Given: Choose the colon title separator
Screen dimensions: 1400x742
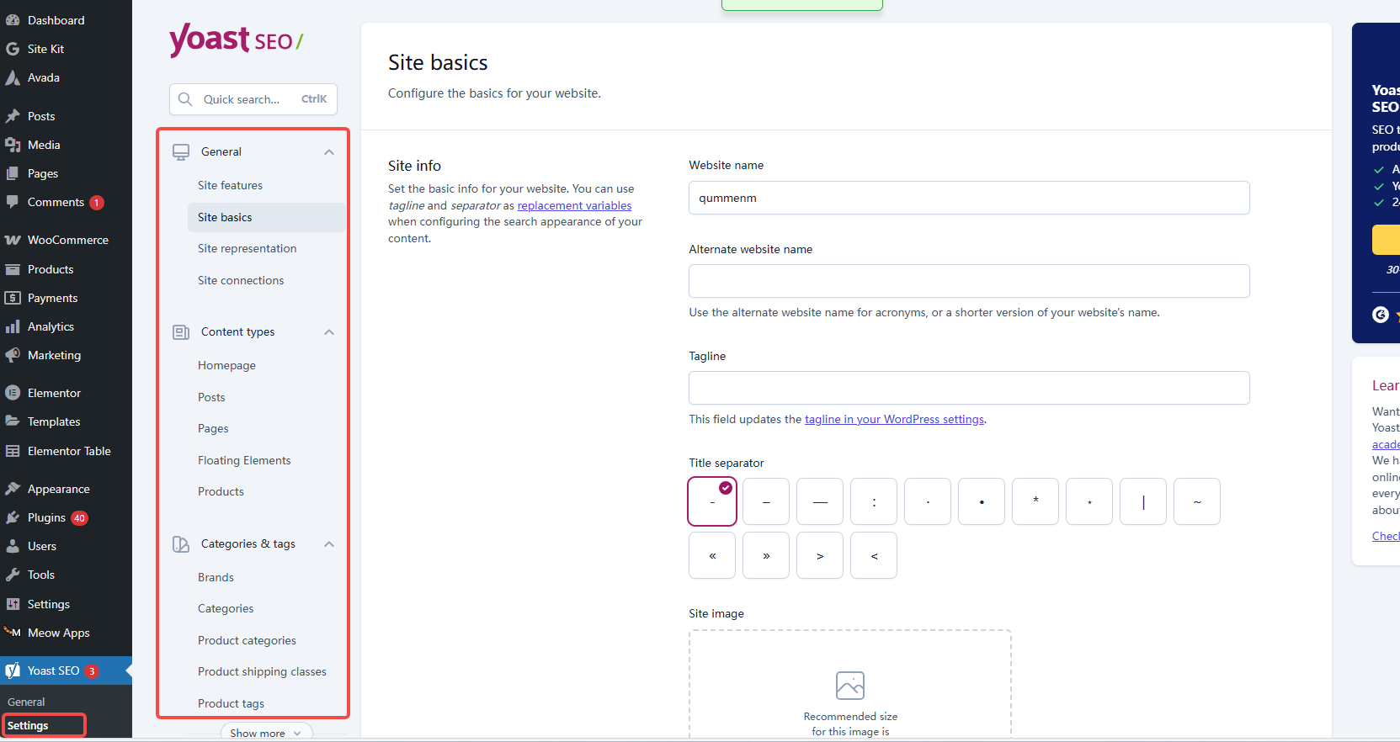Looking at the screenshot, I should click(x=874, y=501).
